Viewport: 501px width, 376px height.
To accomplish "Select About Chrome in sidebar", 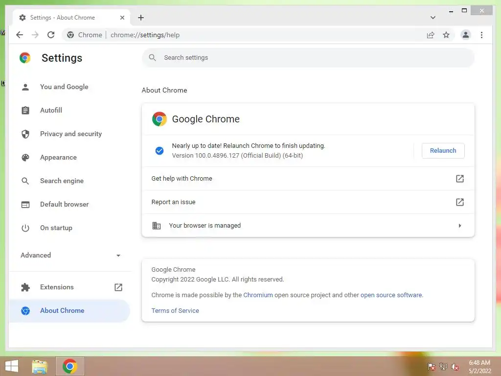I will (69, 310).
